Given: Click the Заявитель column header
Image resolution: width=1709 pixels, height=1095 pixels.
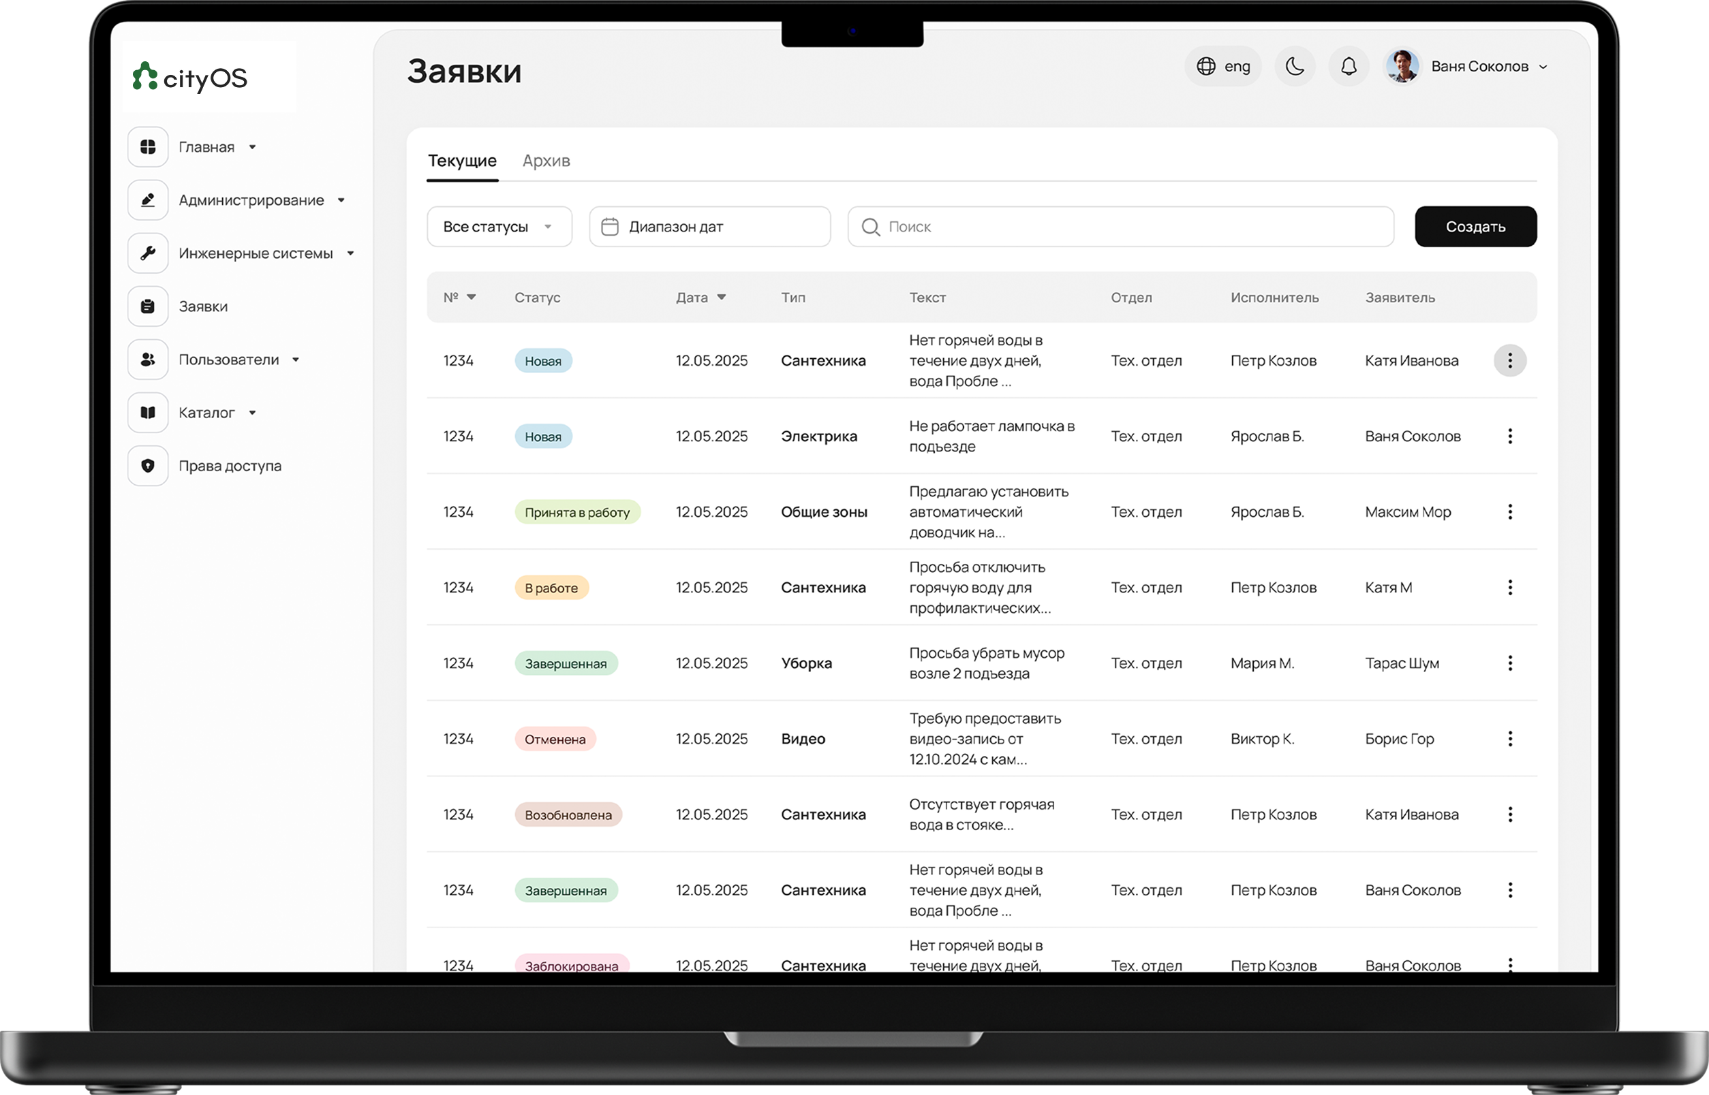Looking at the screenshot, I should pos(1400,297).
